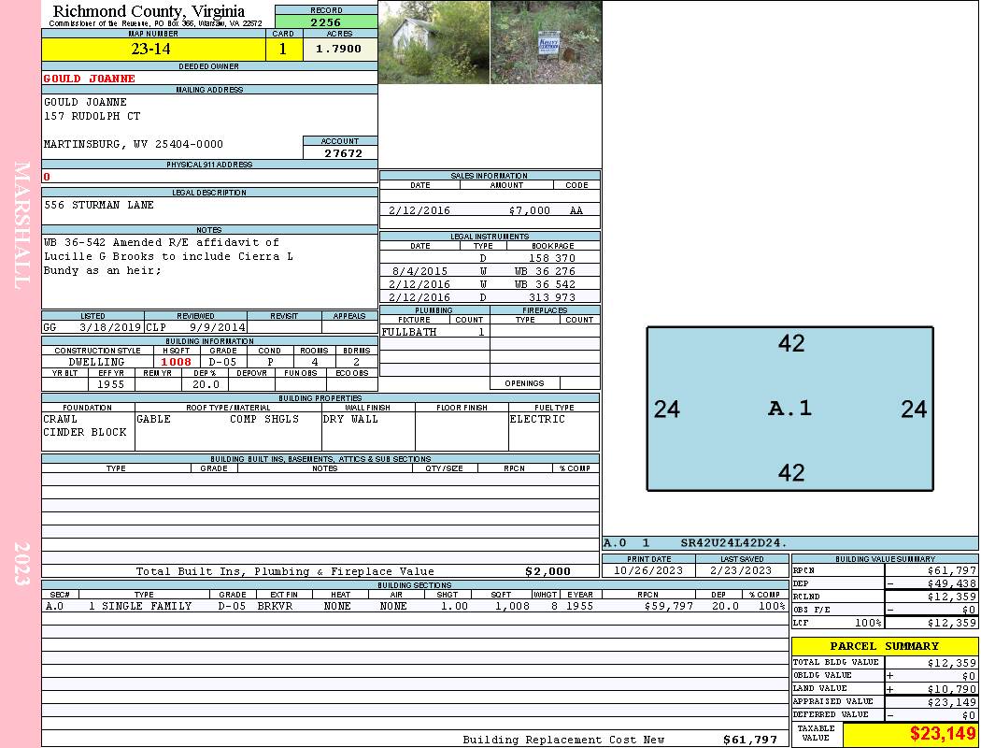The width and height of the screenshot is (981, 748).
Task: Click the house photo thumbnail
Action: [x=434, y=42]
